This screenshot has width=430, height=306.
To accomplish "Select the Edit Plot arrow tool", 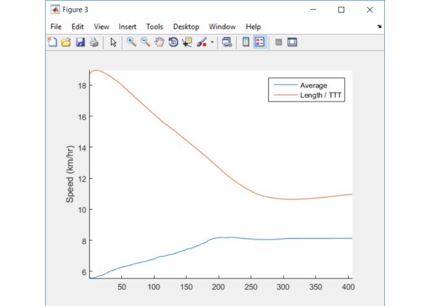I will (x=113, y=42).
